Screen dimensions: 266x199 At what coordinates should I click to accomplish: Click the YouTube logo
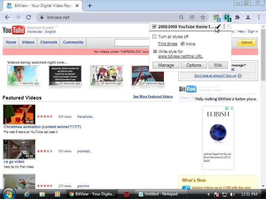click(x=14, y=30)
